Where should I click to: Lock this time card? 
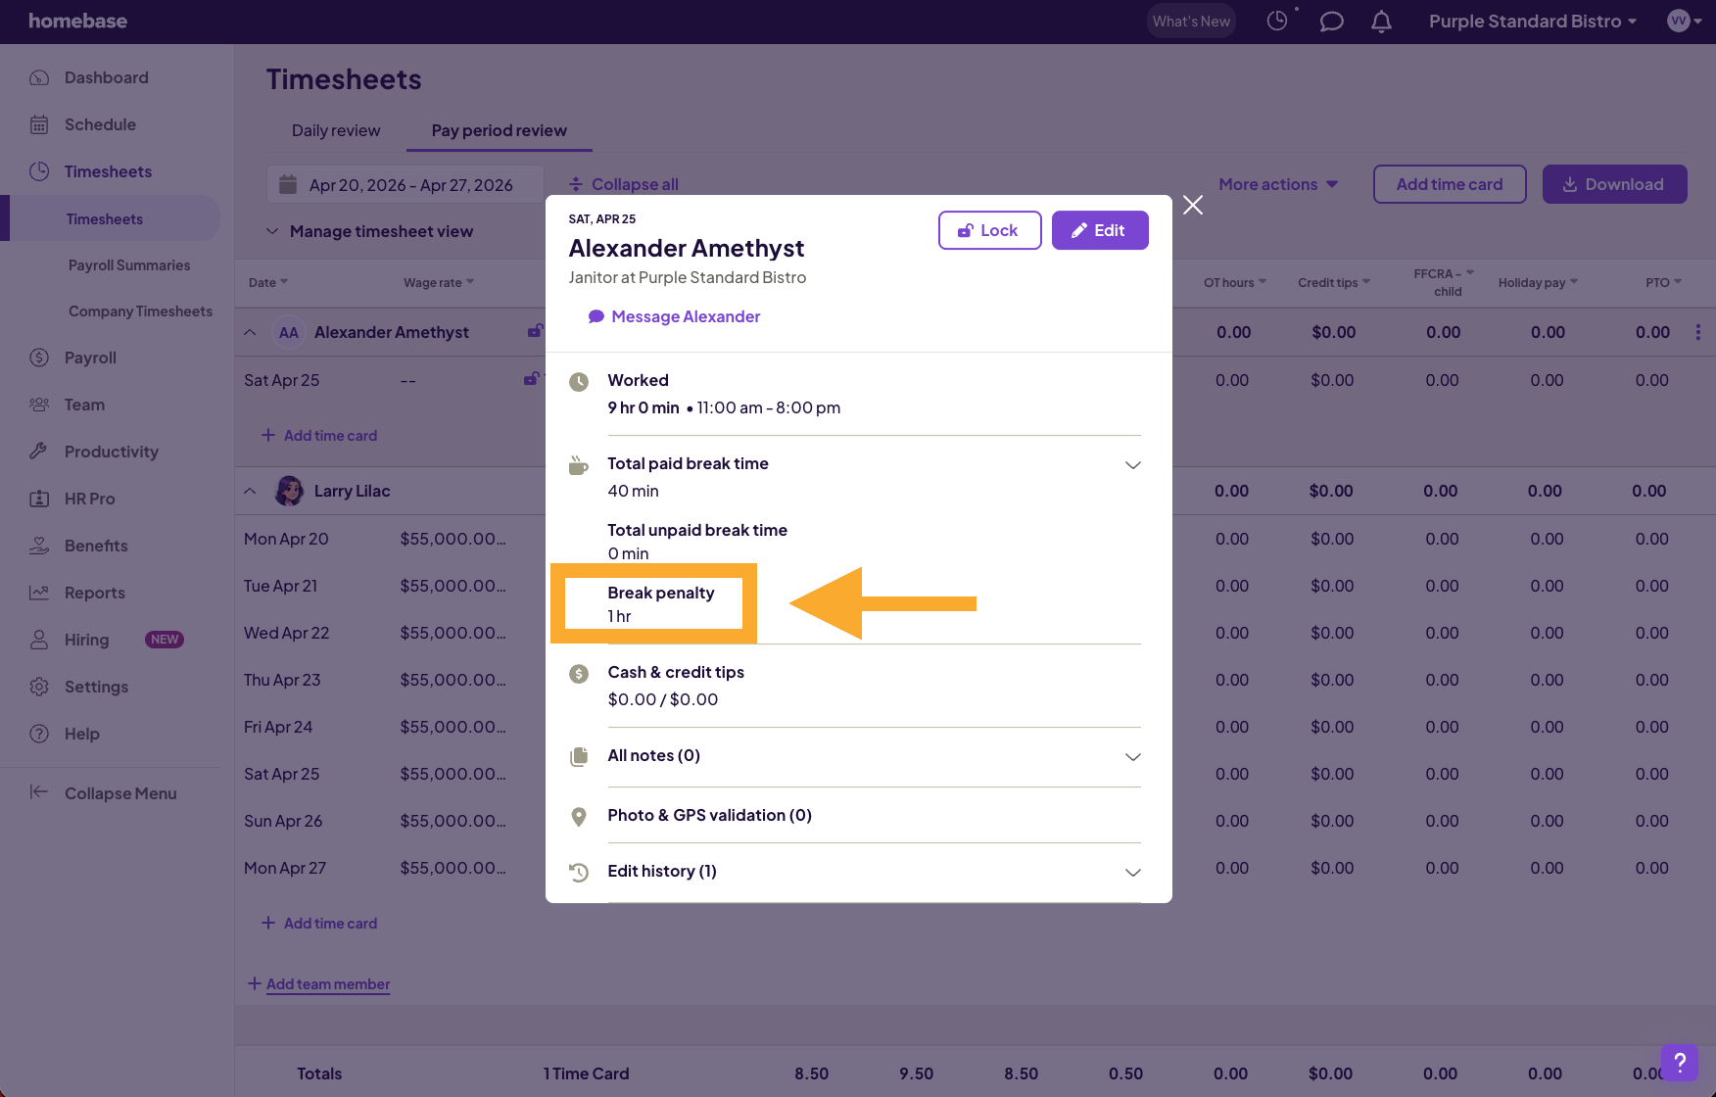989,230
